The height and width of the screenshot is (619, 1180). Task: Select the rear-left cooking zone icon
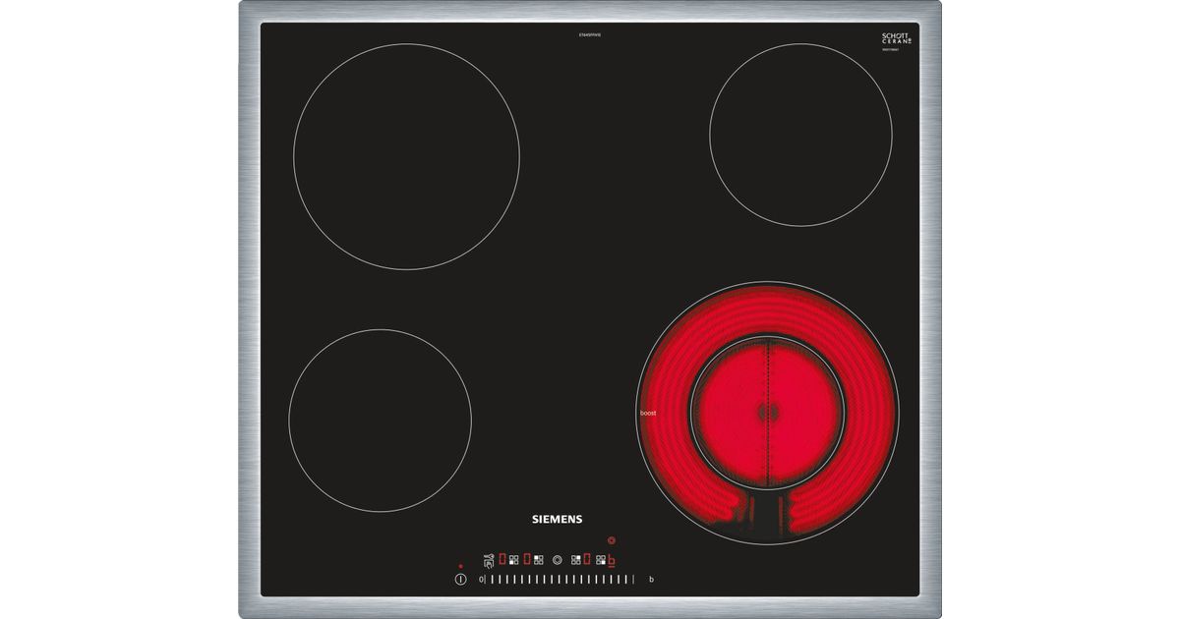[539, 560]
